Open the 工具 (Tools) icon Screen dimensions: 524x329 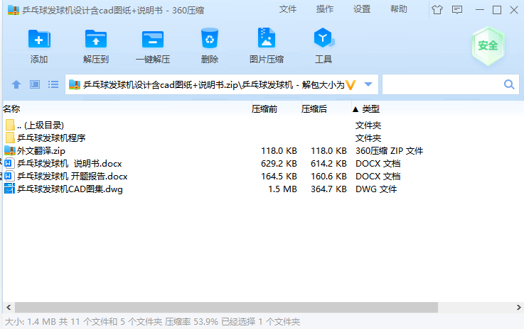pyautogui.click(x=324, y=38)
